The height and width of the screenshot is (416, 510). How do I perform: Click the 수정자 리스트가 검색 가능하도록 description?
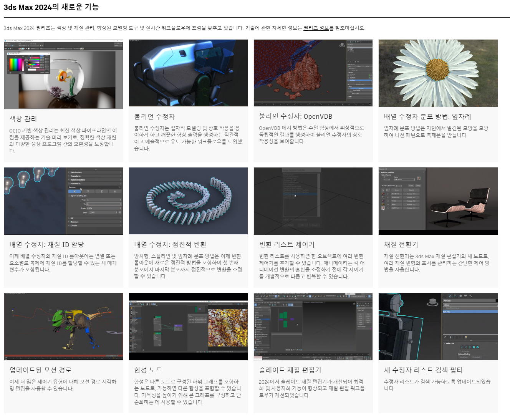click(x=437, y=385)
